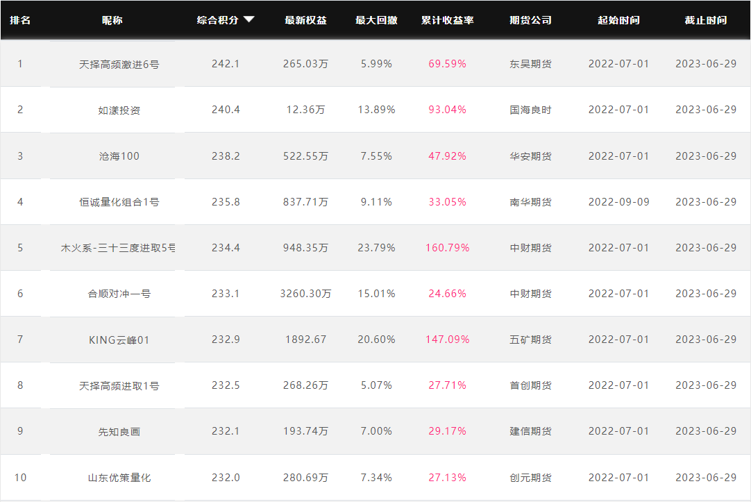Click the equity value 12.36万
The height and width of the screenshot is (502, 751).
tap(305, 110)
